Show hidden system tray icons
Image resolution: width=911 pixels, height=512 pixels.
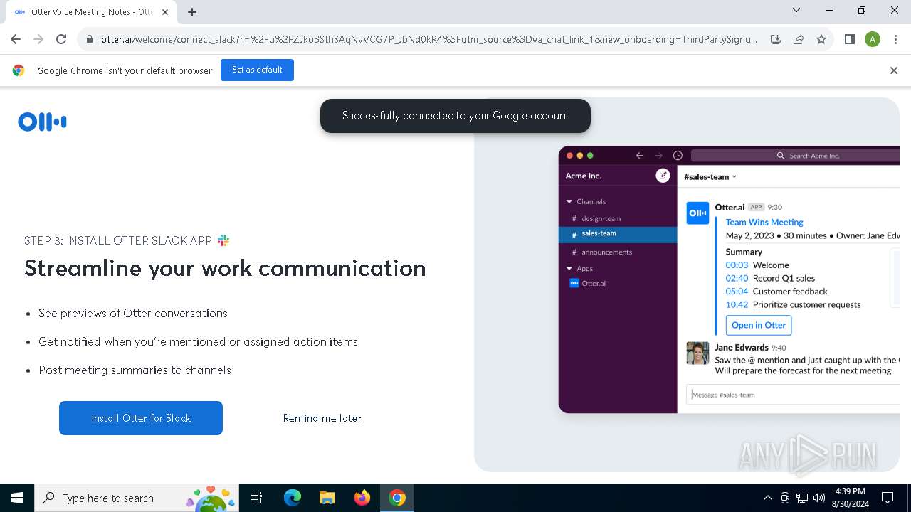click(767, 498)
